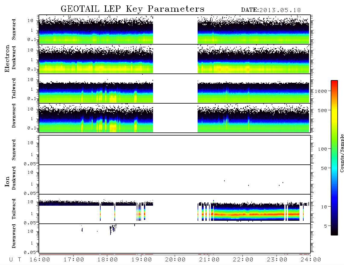The height and width of the screenshot is (265, 344).
Task: Click the "24:00" time axis label
Action: click(311, 260)
